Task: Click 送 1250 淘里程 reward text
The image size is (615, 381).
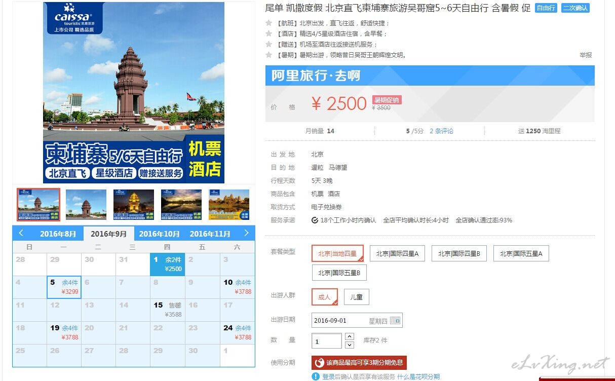Action: point(539,131)
